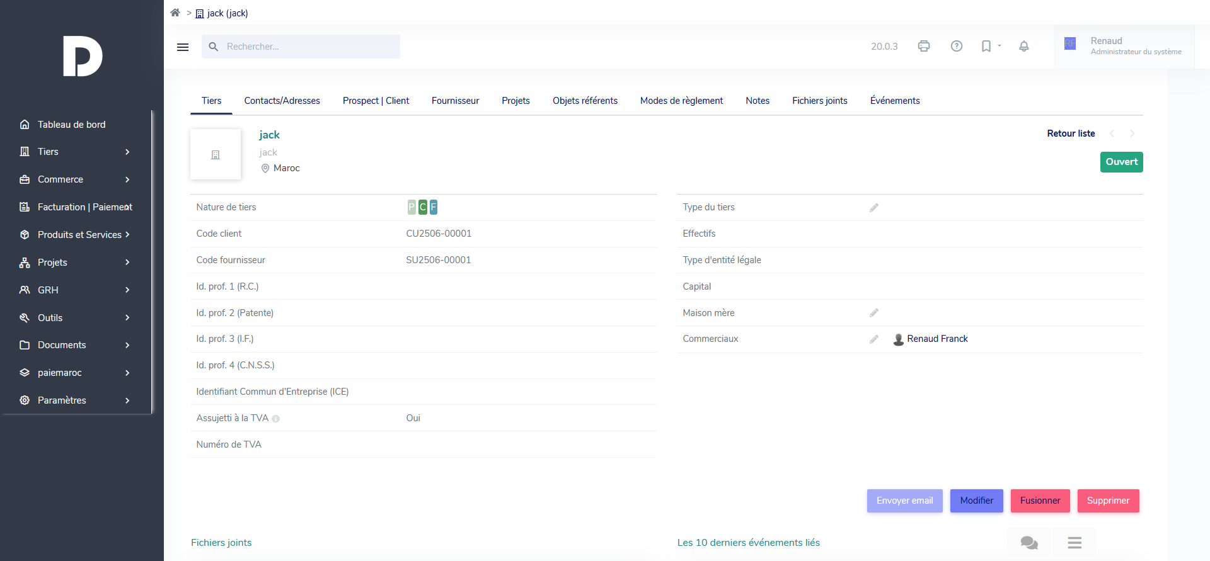The height and width of the screenshot is (561, 1210).
Task: Click the Modifier button
Action: point(976,501)
